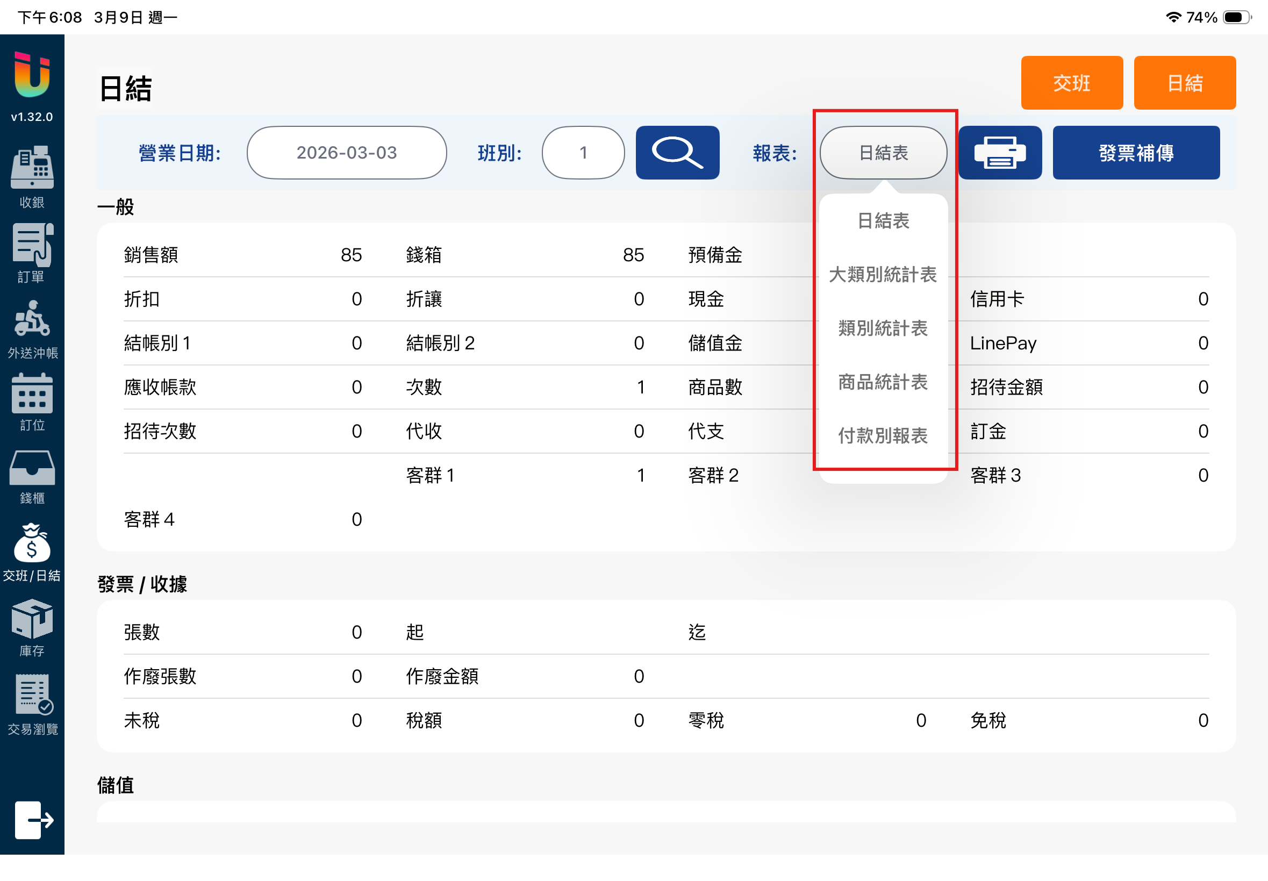
Task: Open the 報表 report type dropdown
Action: [883, 153]
